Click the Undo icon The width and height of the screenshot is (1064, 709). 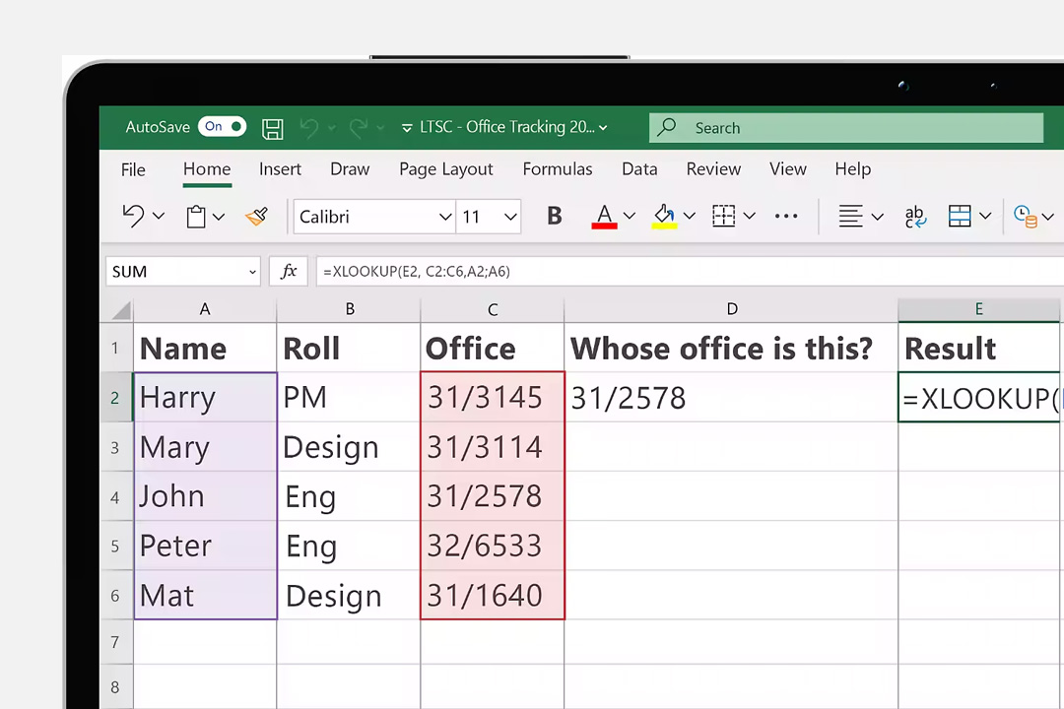[x=133, y=216]
